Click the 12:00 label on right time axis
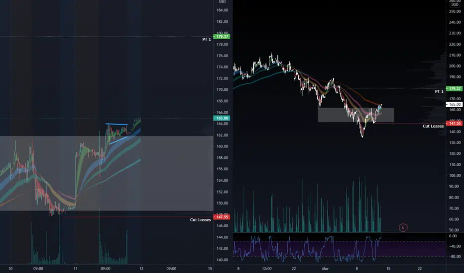Screen dimensions: 464x273 (x=267, y=269)
